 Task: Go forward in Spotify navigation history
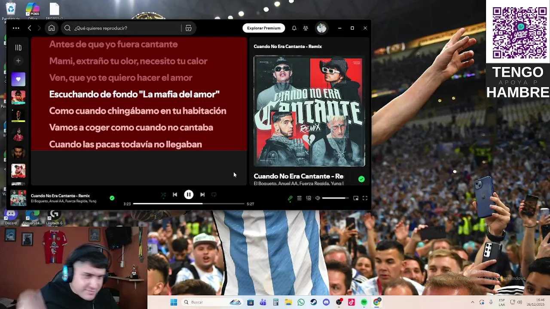pos(39,28)
